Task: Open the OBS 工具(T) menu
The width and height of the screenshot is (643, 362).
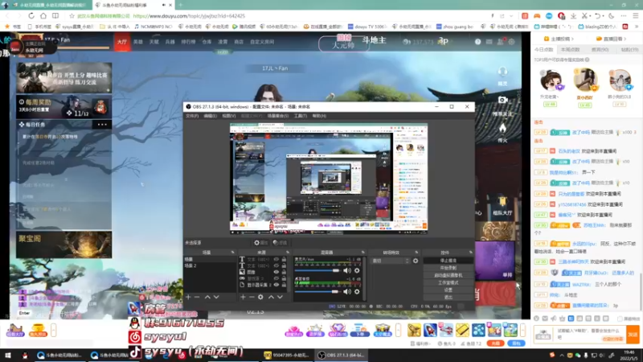Action: pyautogui.click(x=300, y=116)
